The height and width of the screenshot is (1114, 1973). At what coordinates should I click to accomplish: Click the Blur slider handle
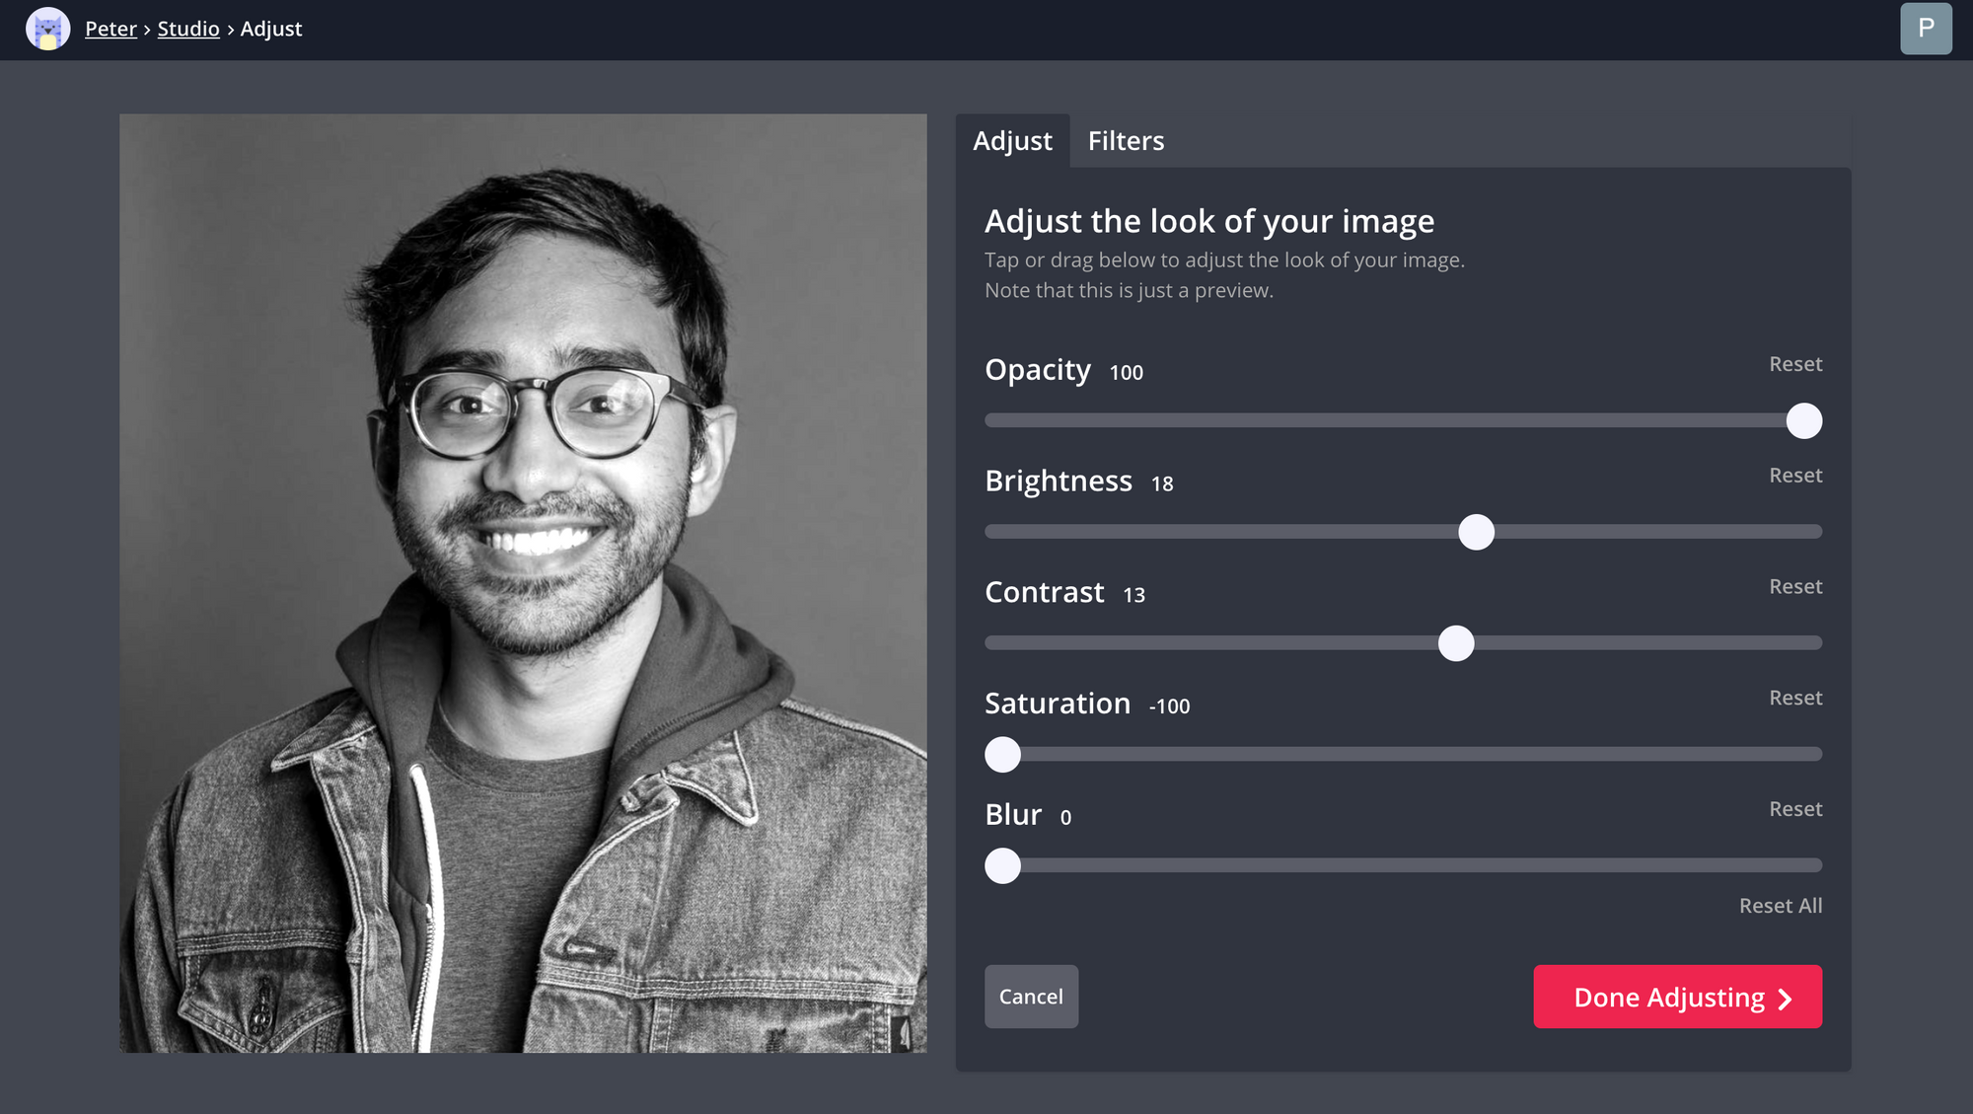[x=1001, y=865]
